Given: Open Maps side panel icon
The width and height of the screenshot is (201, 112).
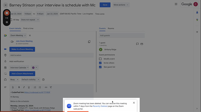Looking at the screenshot, I should coord(197,20).
